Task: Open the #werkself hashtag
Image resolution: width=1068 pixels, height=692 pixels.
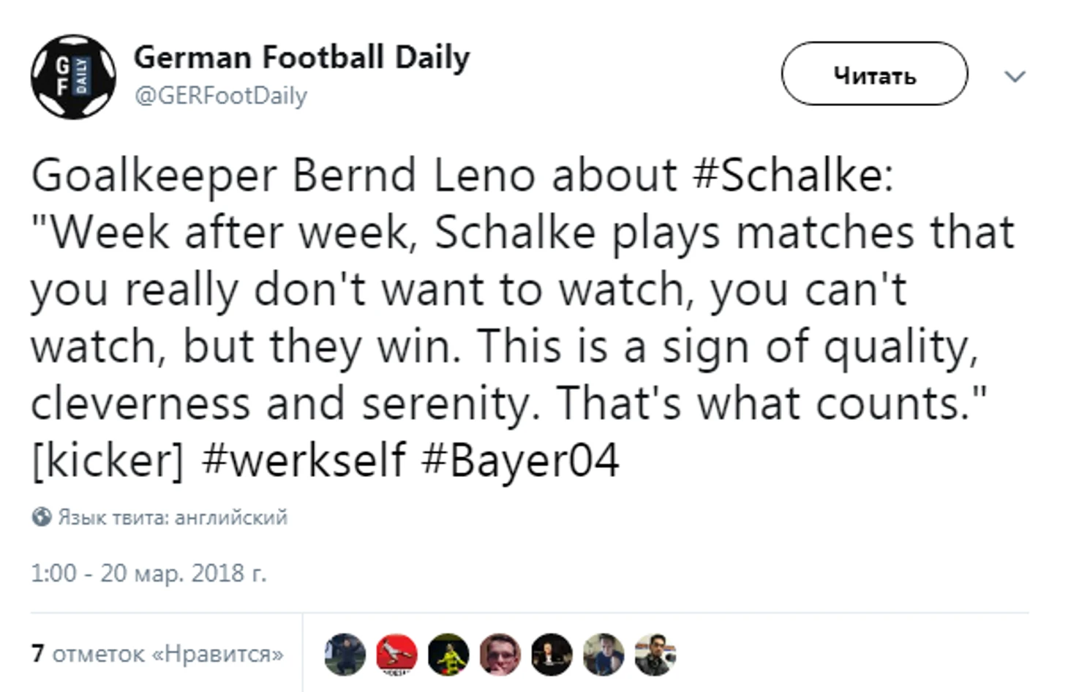Action: tap(303, 460)
